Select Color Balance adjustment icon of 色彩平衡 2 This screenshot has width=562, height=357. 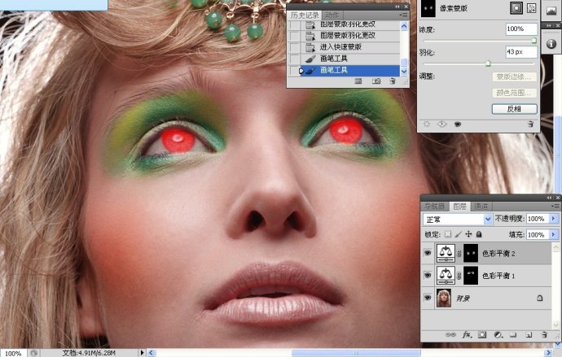click(446, 253)
